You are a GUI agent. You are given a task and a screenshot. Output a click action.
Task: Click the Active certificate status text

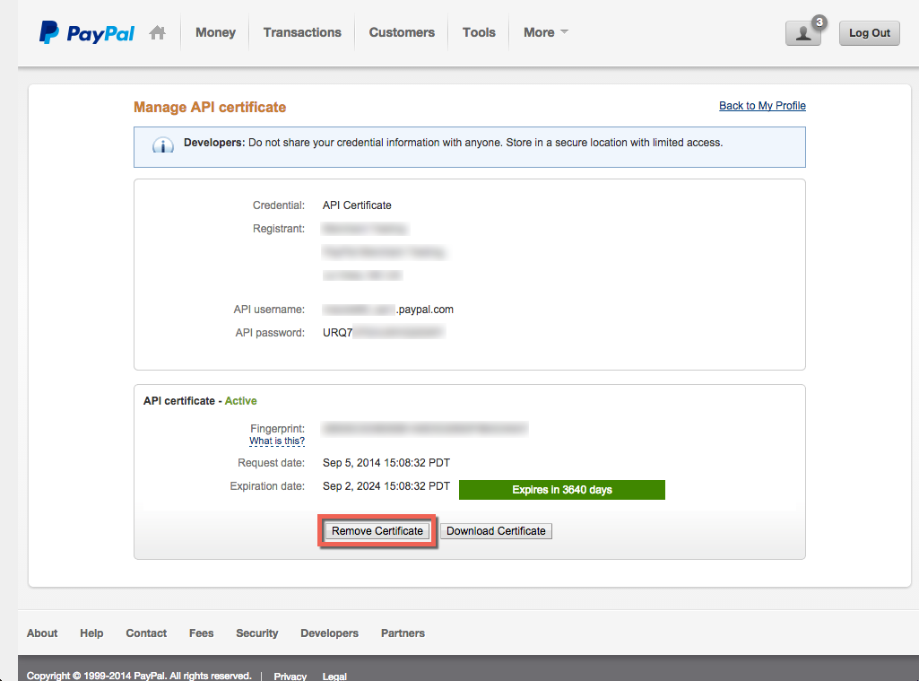click(x=241, y=401)
